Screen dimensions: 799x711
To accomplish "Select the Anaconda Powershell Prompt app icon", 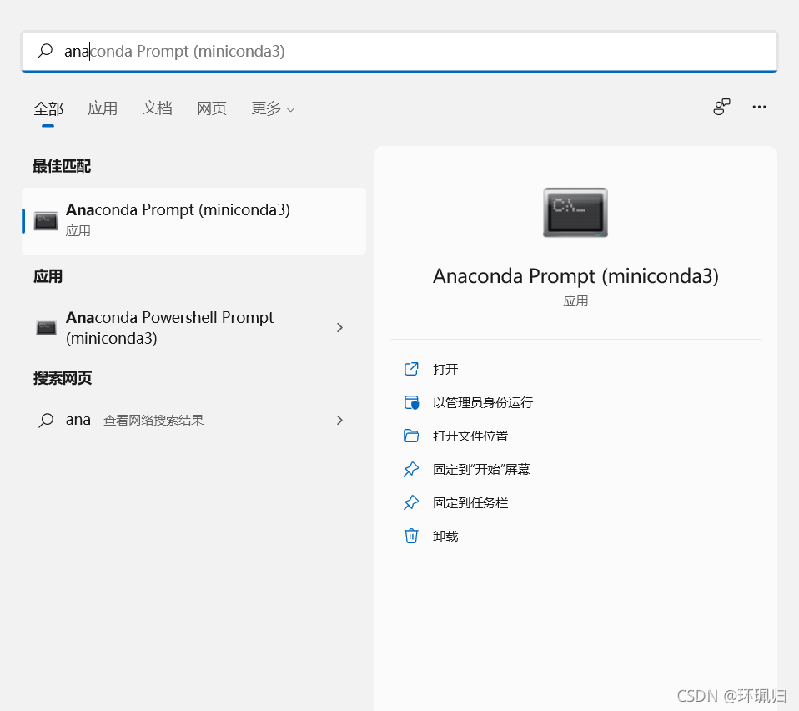I will coord(46,328).
